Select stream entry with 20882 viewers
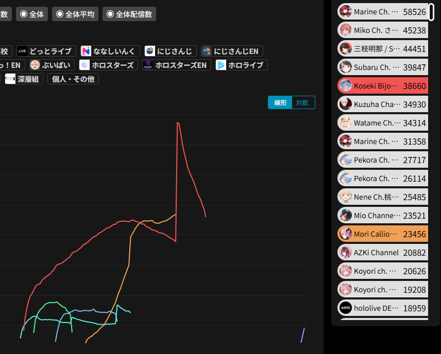 pyautogui.click(x=383, y=253)
